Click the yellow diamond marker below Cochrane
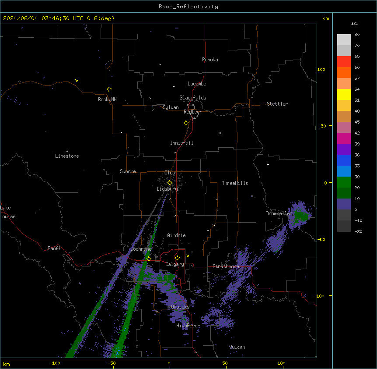Screen dimensions: 377x369 [149, 259]
